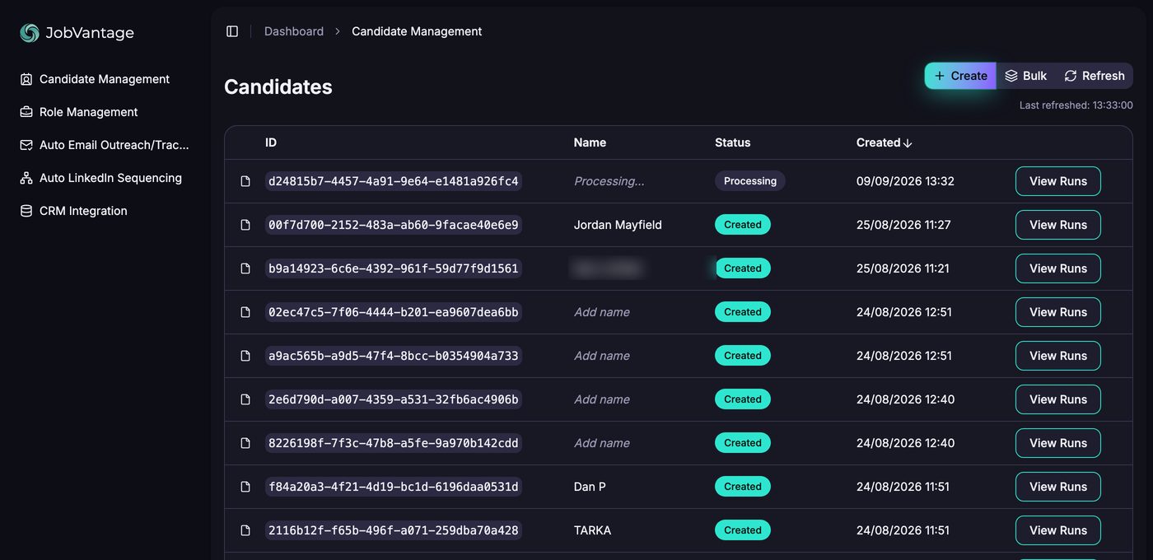Screen dimensions: 1153x560
Task: Click document icon for candidate 8226198f
Action: tap(245, 443)
